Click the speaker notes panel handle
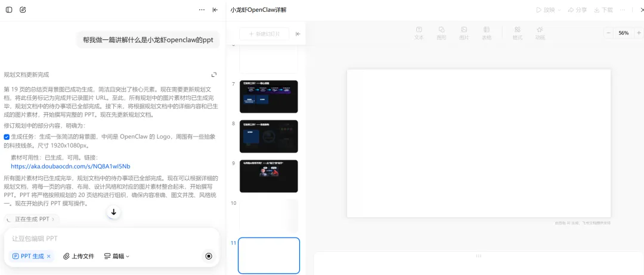Viewport: 644px width, 275px height. point(478,256)
